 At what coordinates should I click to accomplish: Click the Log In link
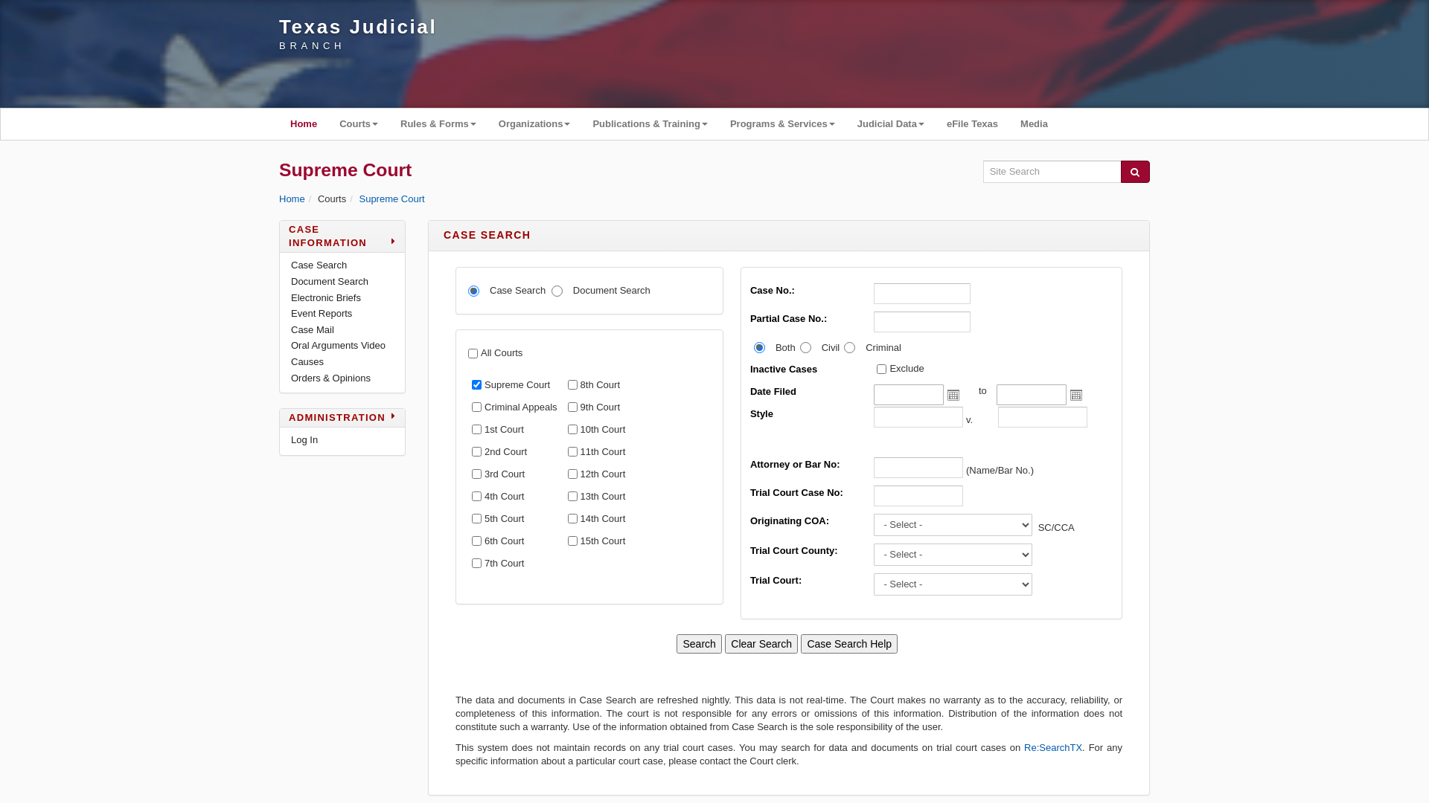[304, 440]
